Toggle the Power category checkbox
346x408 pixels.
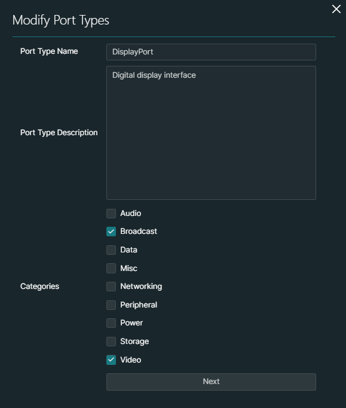tap(111, 323)
